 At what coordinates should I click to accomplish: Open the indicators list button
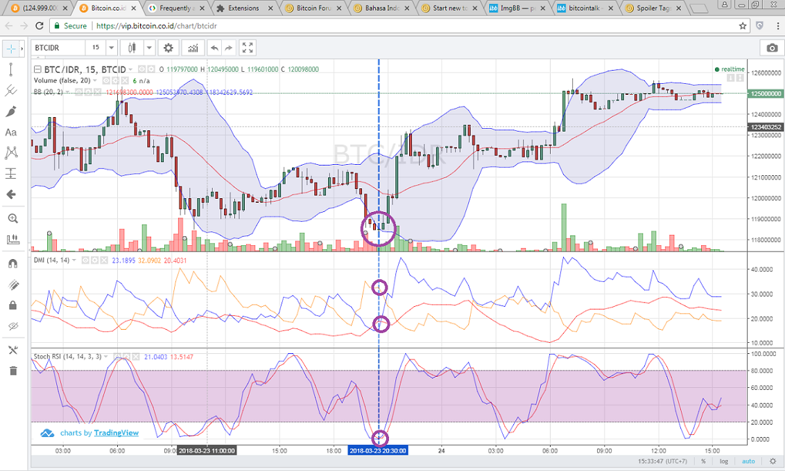tap(193, 48)
